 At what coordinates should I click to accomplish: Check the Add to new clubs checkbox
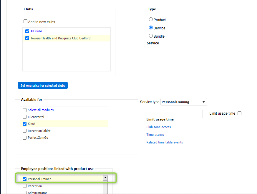pos(26,21)
